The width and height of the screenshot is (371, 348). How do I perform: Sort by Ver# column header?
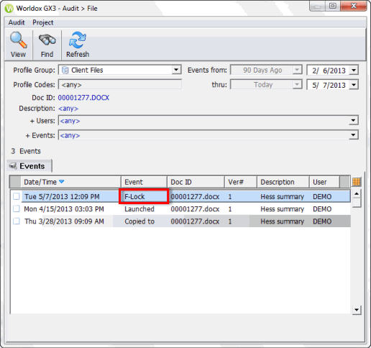pos(241,182)
